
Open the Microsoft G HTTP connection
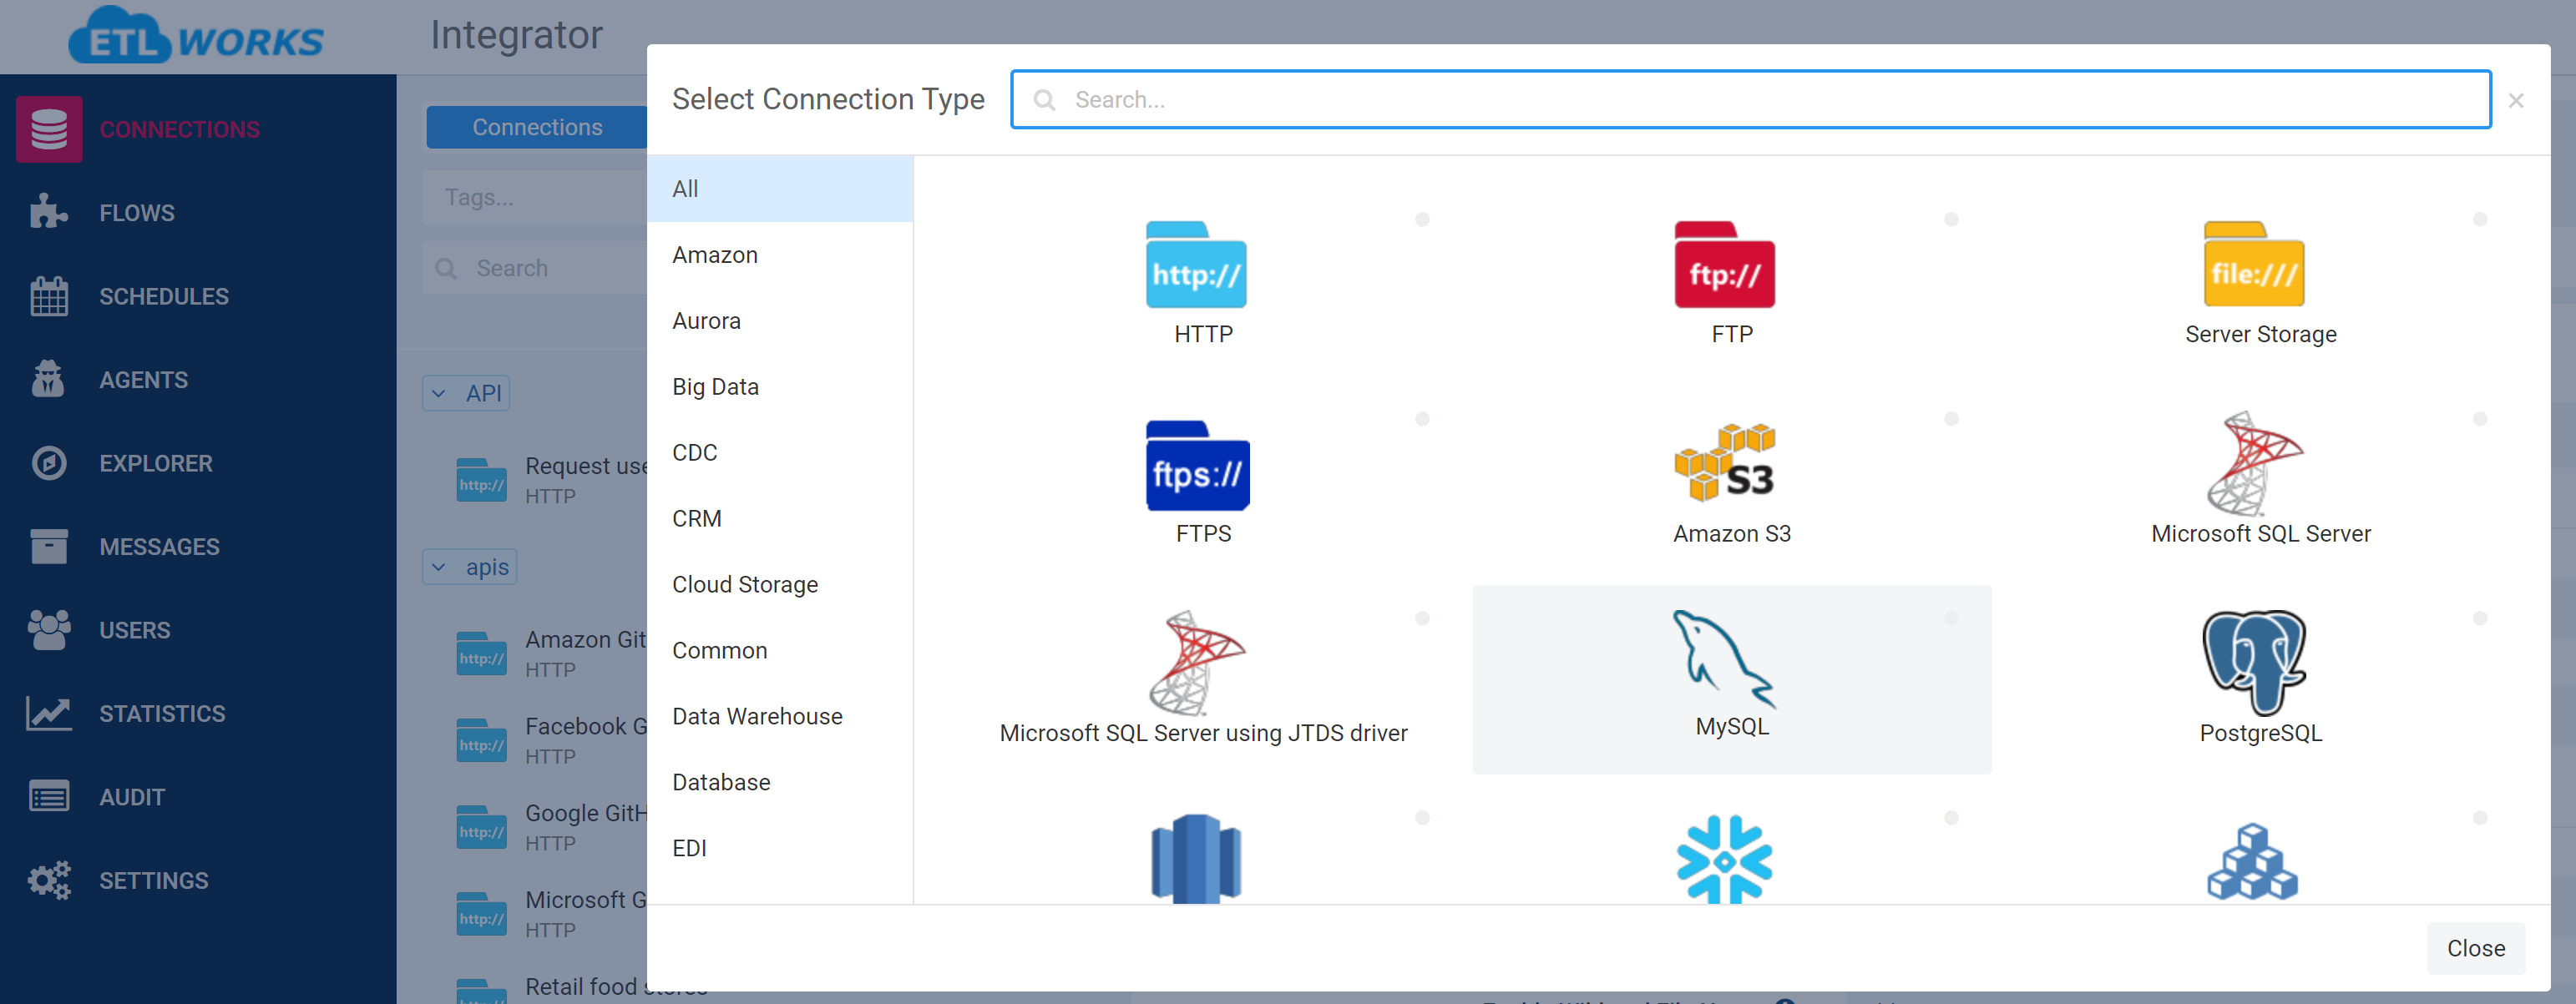(552, 914)
